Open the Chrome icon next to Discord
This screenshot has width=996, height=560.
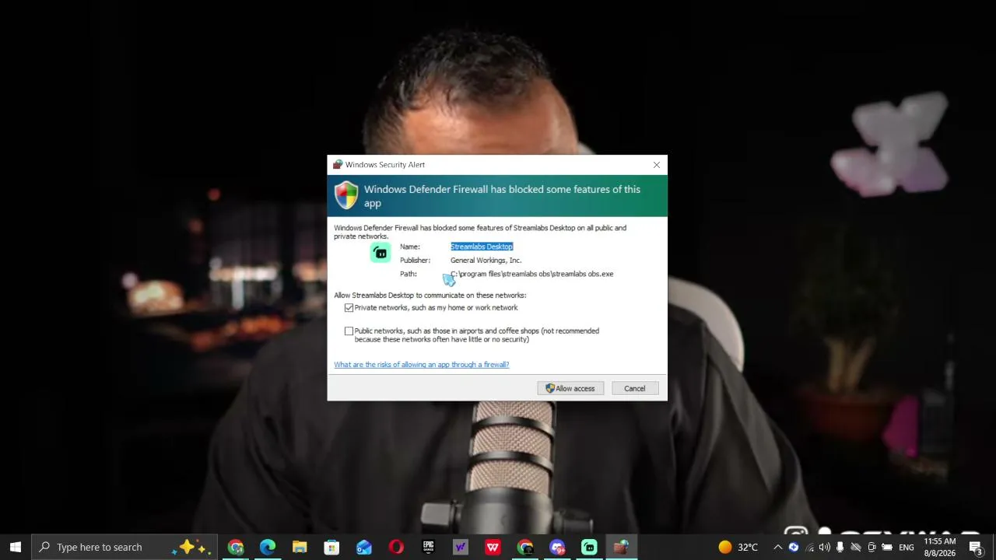[x=525, y=547]
